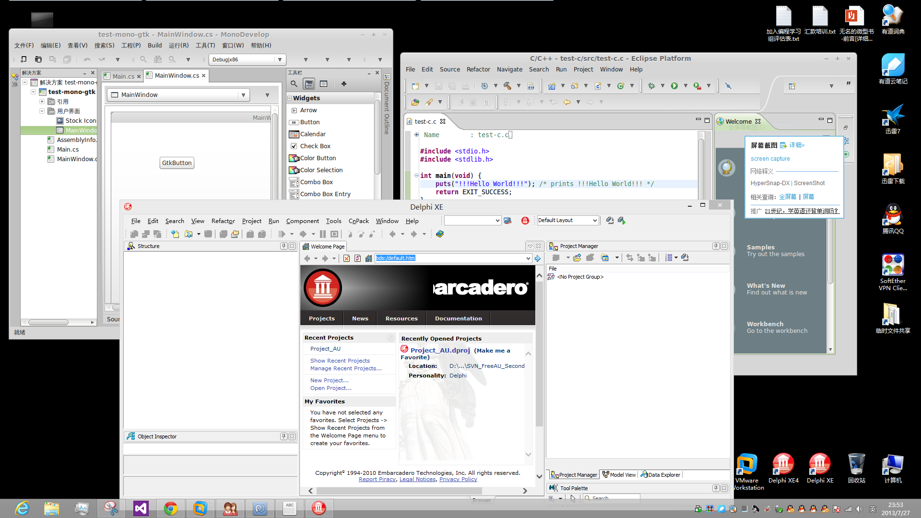Toggle the Check Box widget's checkbox in toolbox
Screen dimensions: 921x518
(294, 146)
